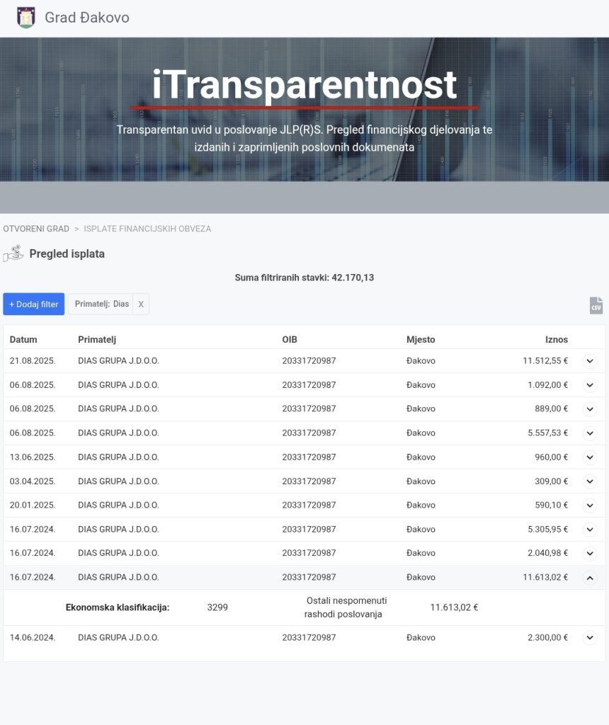Click the Grad Đakovo title text

[87, 18]
